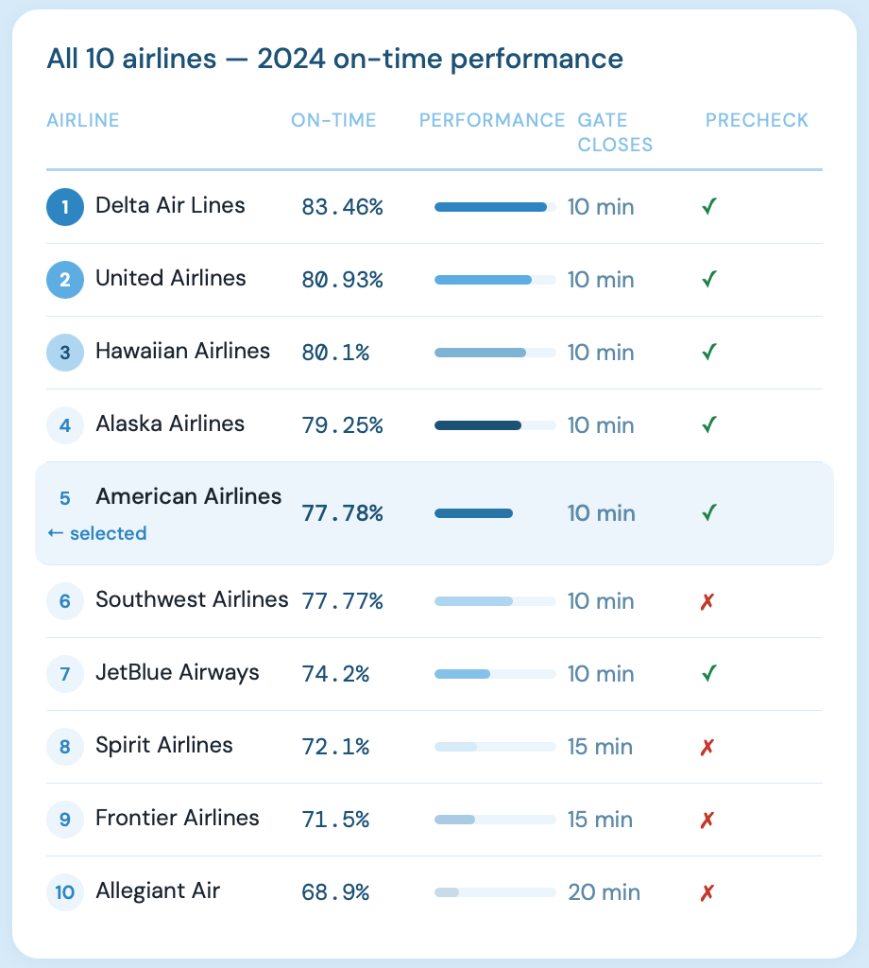Screen dimensions: 869x968
Task: Select the American Airlines row name
Action: point(189,496)
